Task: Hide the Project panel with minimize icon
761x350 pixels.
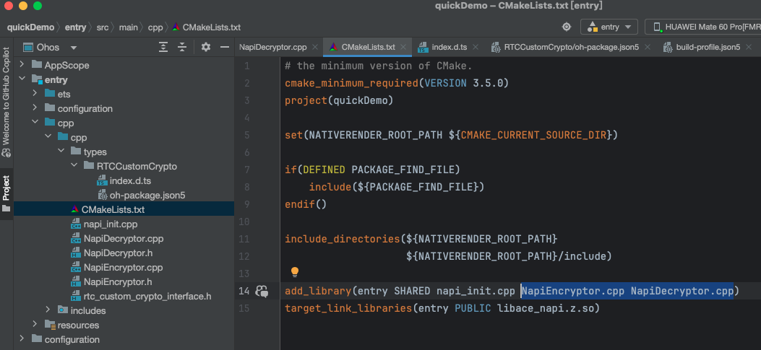Action: [224, 47]
